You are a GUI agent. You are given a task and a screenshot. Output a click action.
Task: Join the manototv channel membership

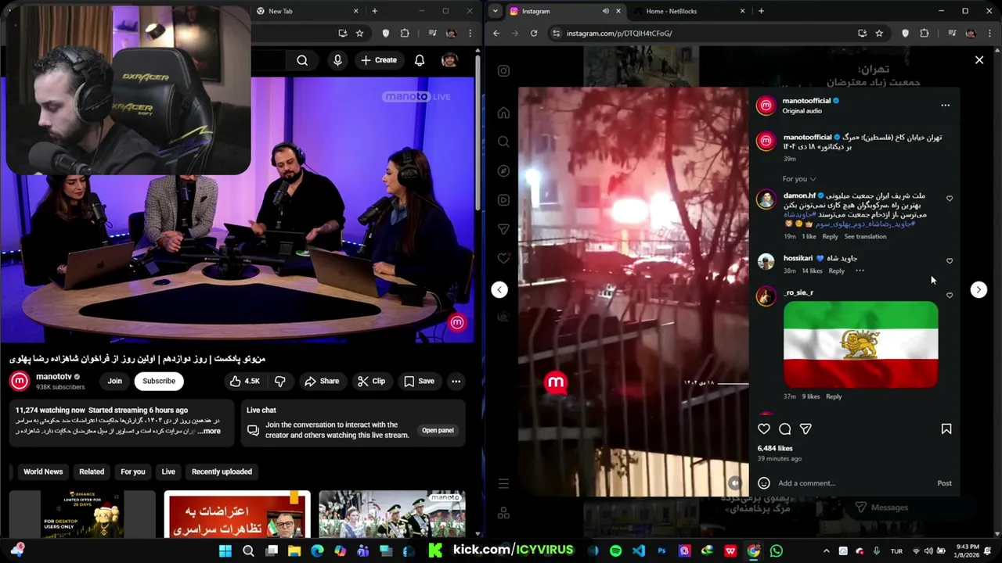coord(115,381)
